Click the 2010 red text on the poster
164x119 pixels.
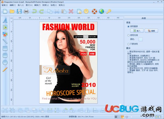(x=89, y=85)
